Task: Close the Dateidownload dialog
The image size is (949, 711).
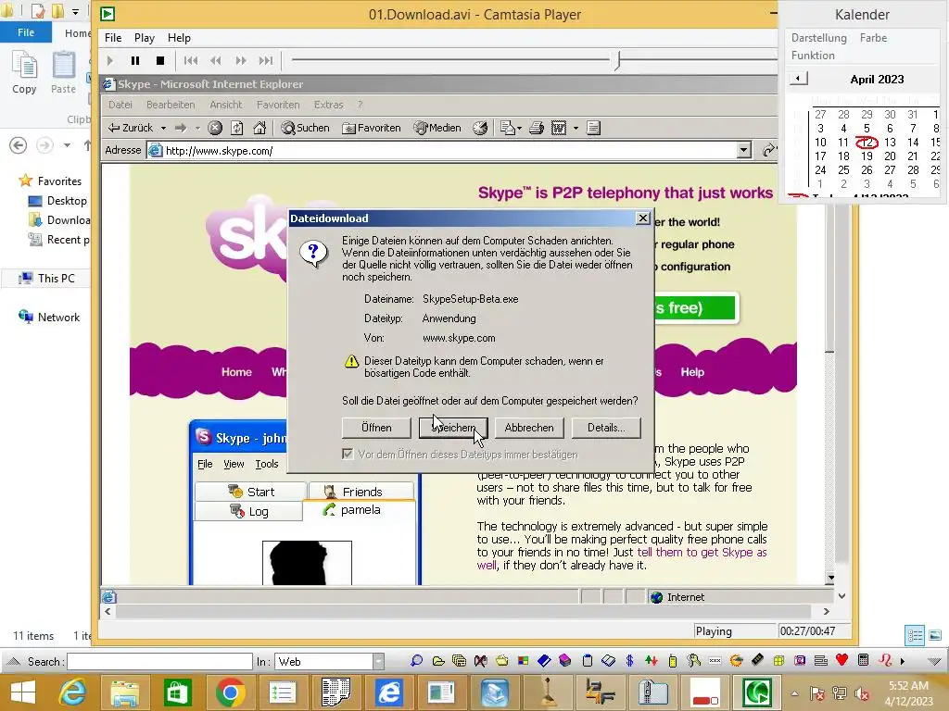Action: [x=643, y=218]
